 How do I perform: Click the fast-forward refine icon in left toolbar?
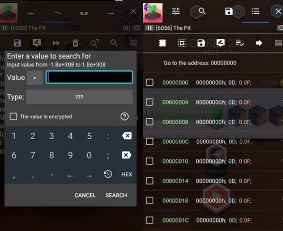[x=56, y=43]
